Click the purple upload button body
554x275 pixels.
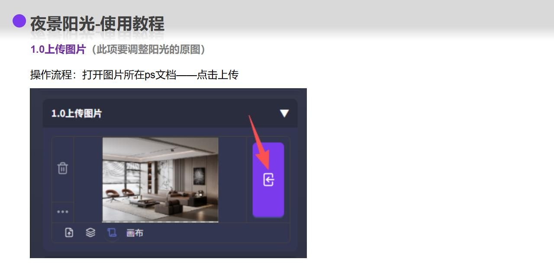[x=268, y=180]
